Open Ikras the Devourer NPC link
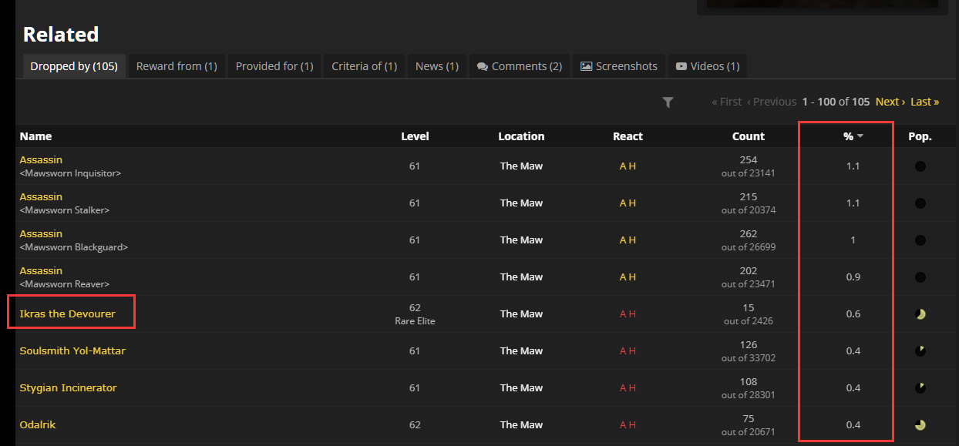This screenshot has height=446, width=959. 67,314
